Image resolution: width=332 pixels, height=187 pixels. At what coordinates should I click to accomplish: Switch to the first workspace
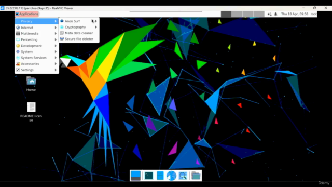(x=226, y=14)
